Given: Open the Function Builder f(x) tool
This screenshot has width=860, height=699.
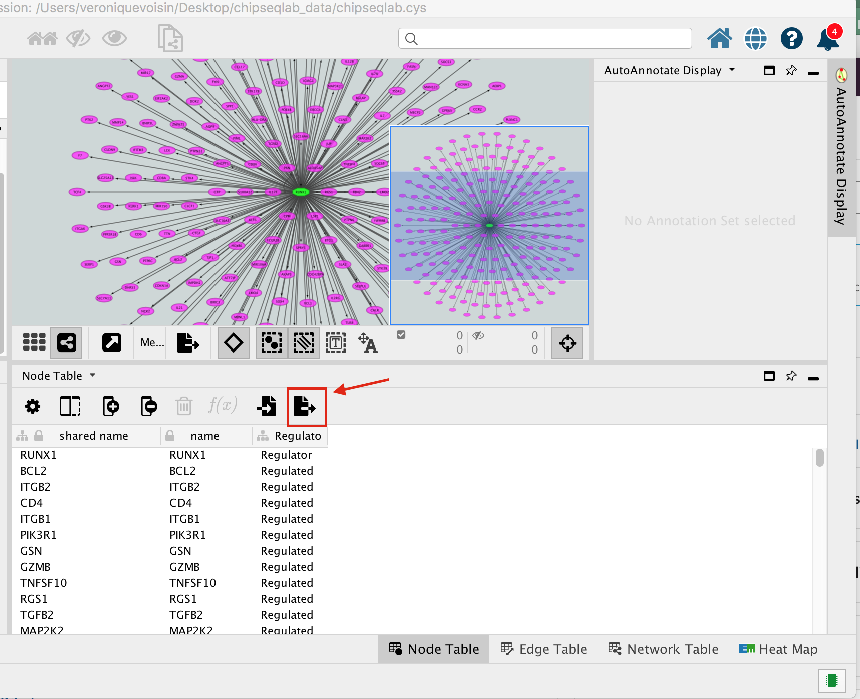Looking at the screenshot, I should pos(223,405).
